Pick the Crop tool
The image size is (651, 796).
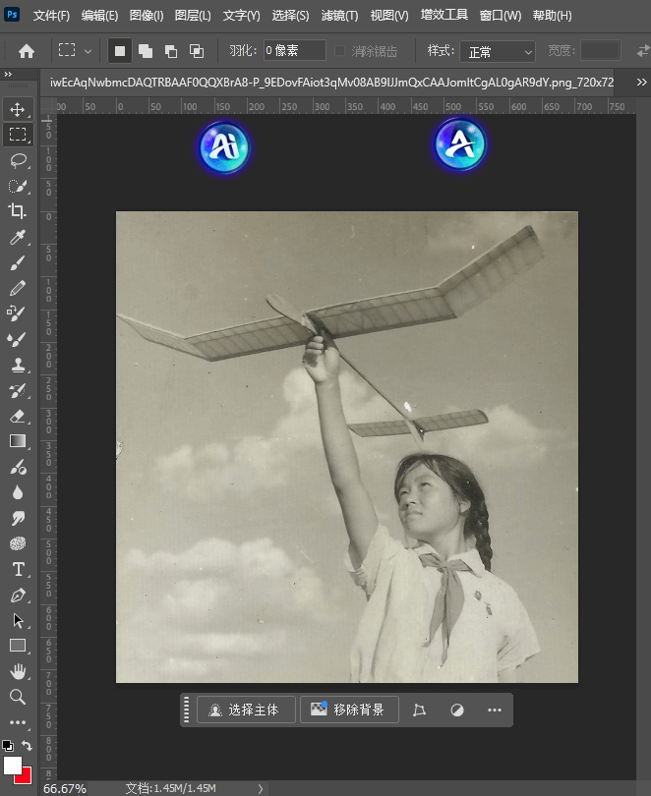(18, 211)
